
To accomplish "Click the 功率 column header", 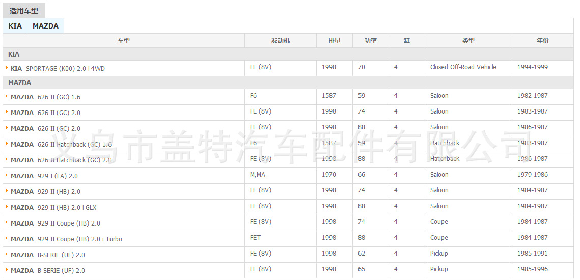I will tap(371, 41).
